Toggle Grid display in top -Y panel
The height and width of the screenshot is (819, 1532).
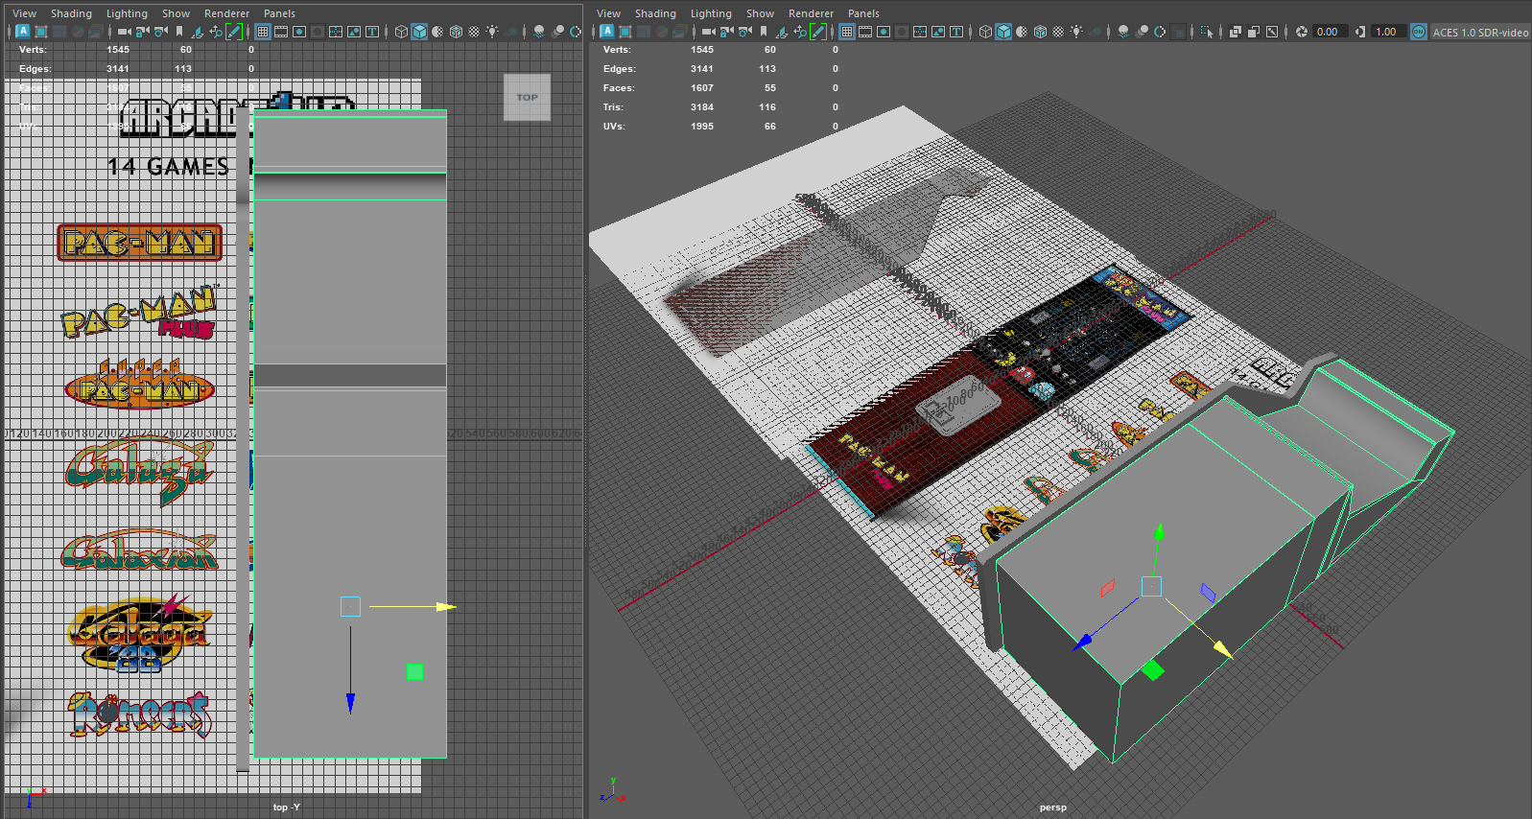(262, 32)
